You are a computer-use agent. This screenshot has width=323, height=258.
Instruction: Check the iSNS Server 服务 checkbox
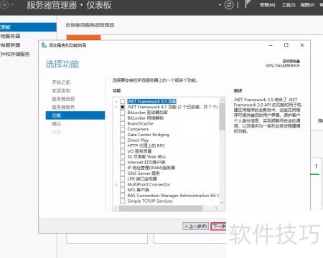pyautogui.click(x=122, y=173)
